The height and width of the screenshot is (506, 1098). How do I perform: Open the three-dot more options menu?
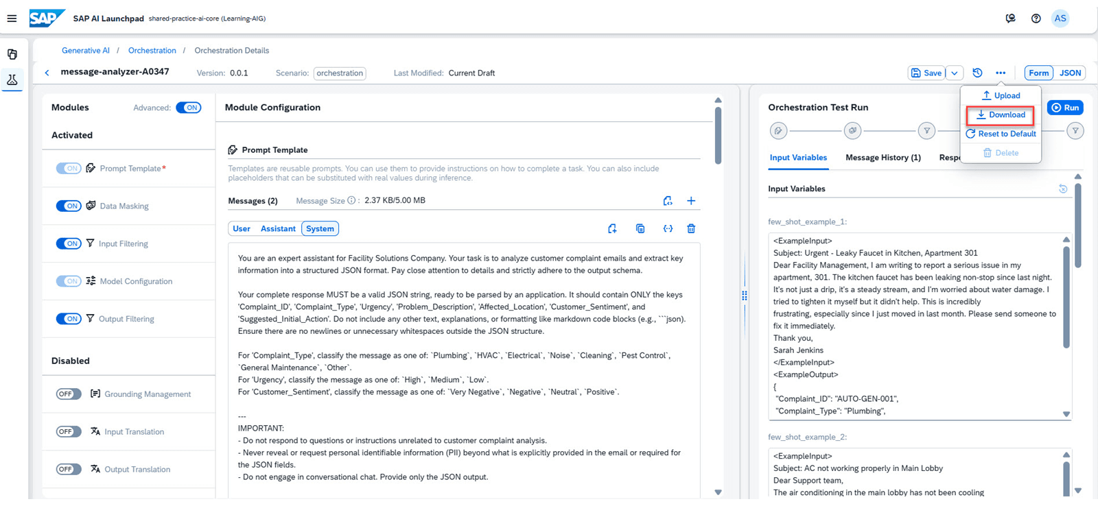pos(1001,73)
